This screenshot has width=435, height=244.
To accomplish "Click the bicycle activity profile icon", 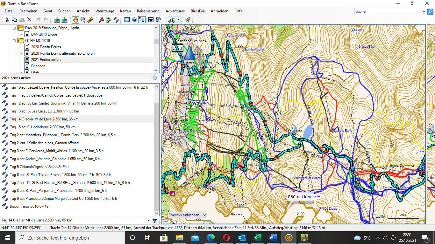I will 172,20.
